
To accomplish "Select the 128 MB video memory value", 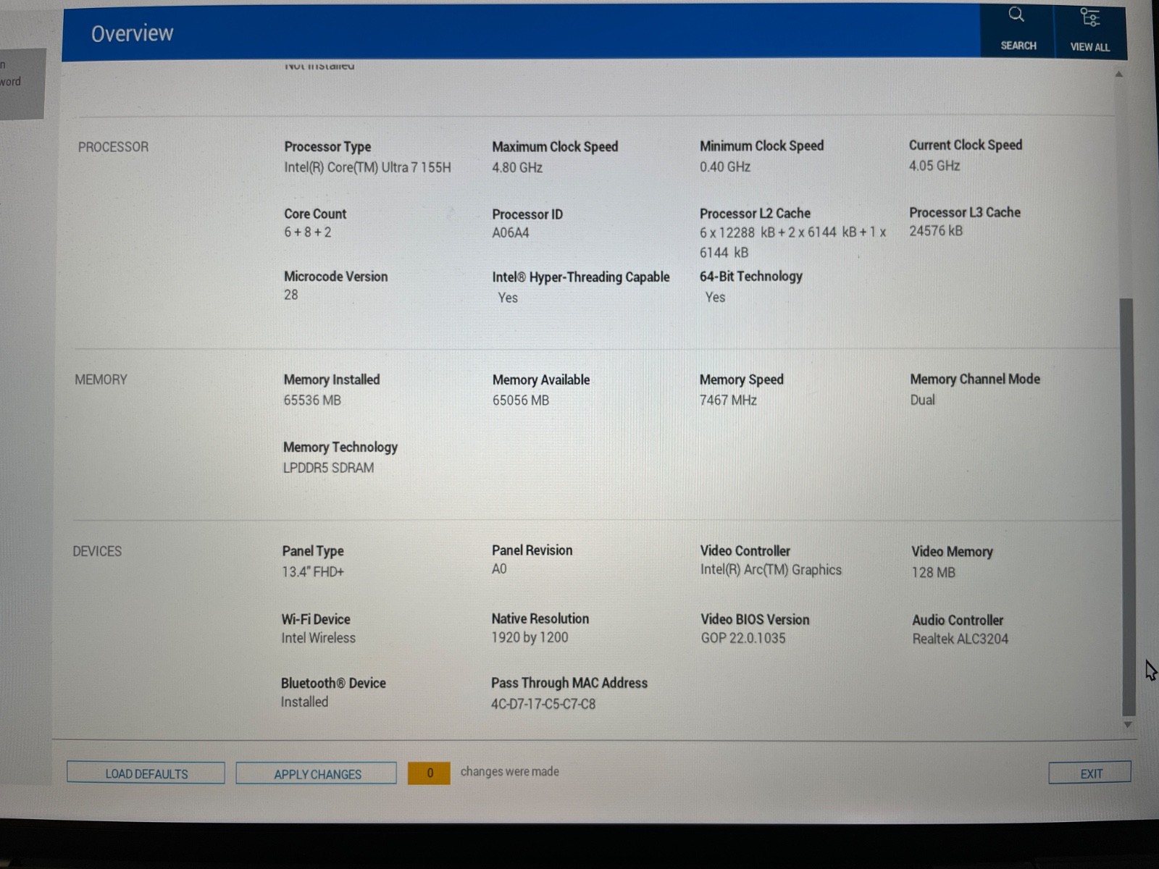I will click(934, 573).
